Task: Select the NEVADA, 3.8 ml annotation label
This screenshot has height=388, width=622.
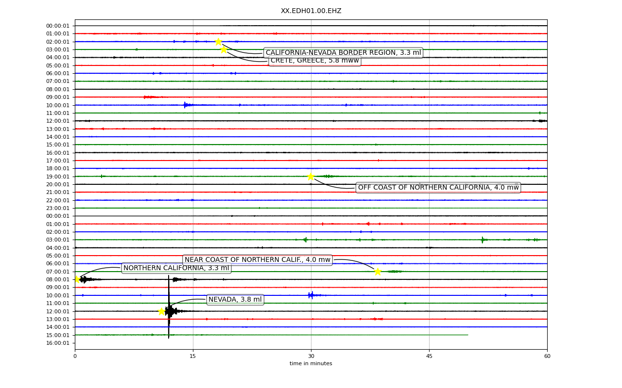Action: tap(235, 300)
